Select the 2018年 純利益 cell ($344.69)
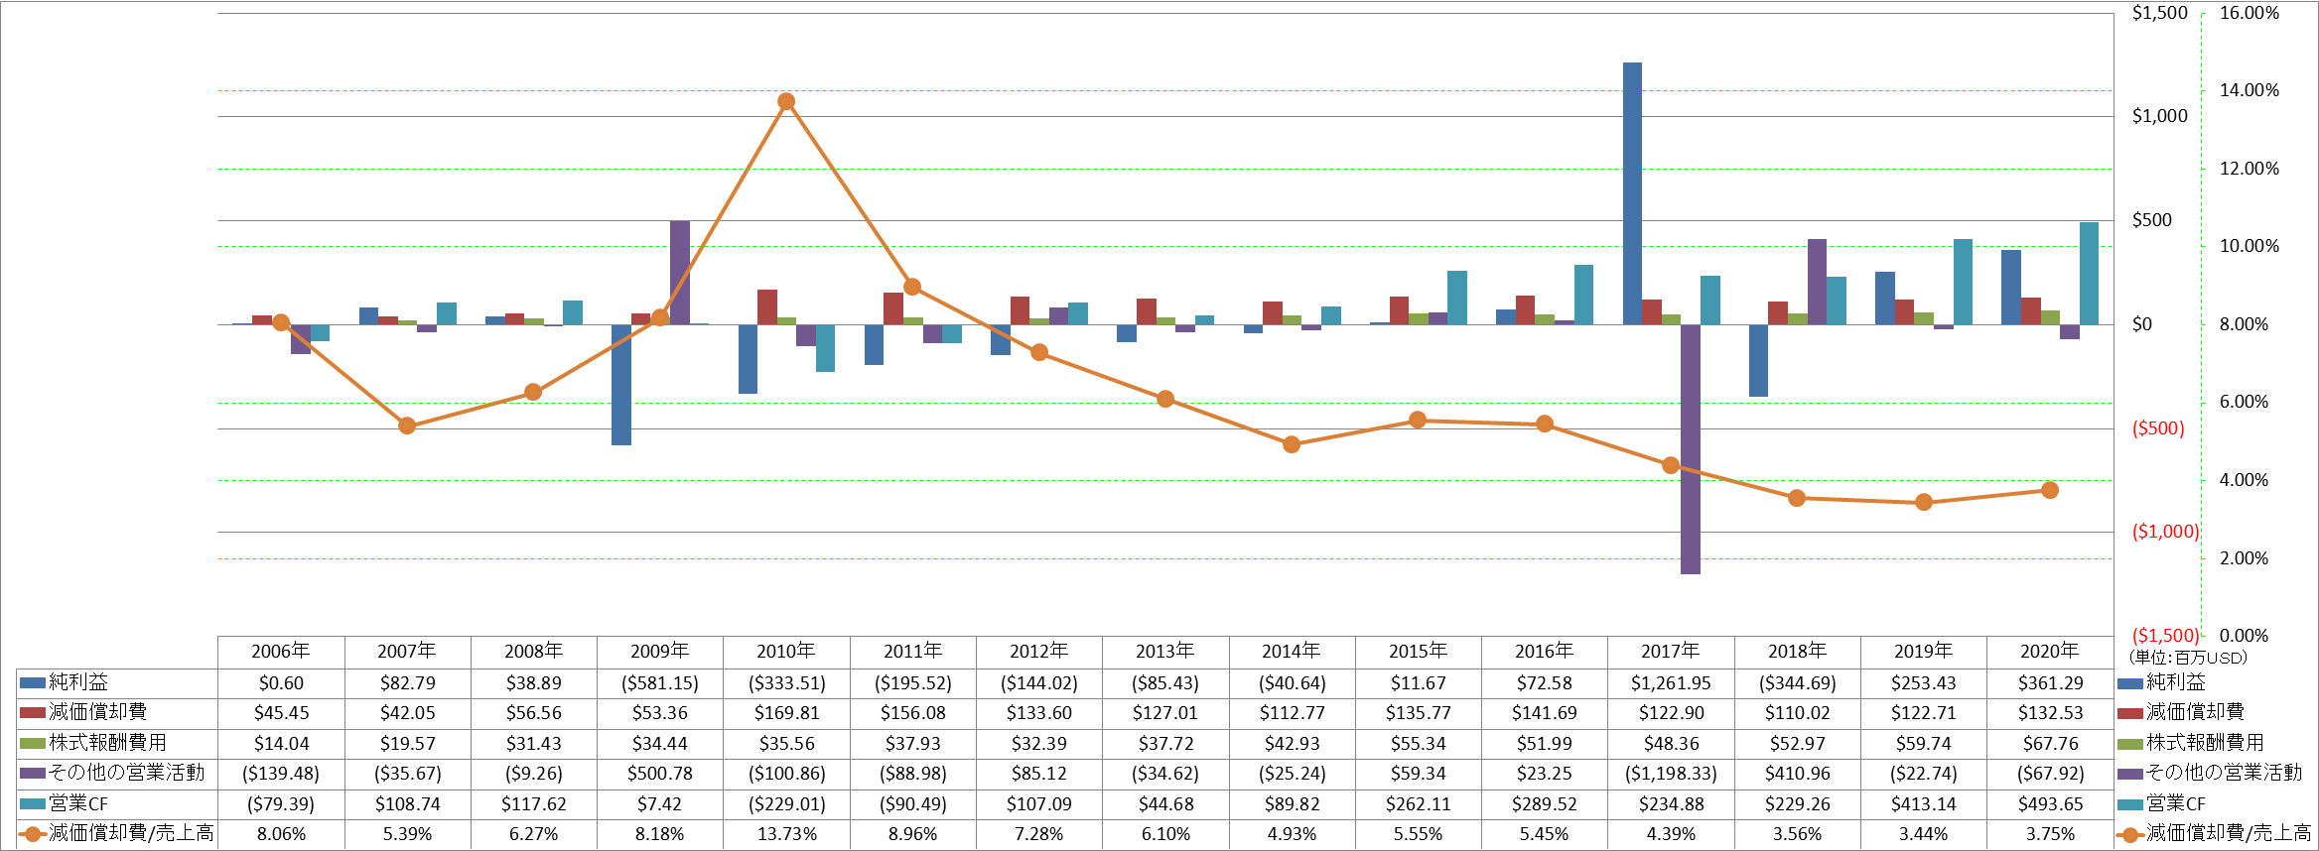The image size is (2319, 851). click(1797, 683)
